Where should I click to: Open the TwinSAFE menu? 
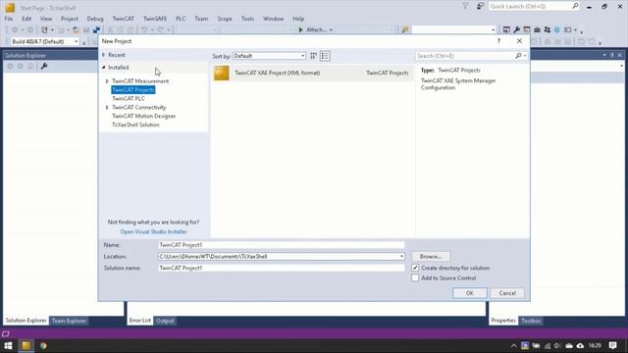click(x=155, y=19)
